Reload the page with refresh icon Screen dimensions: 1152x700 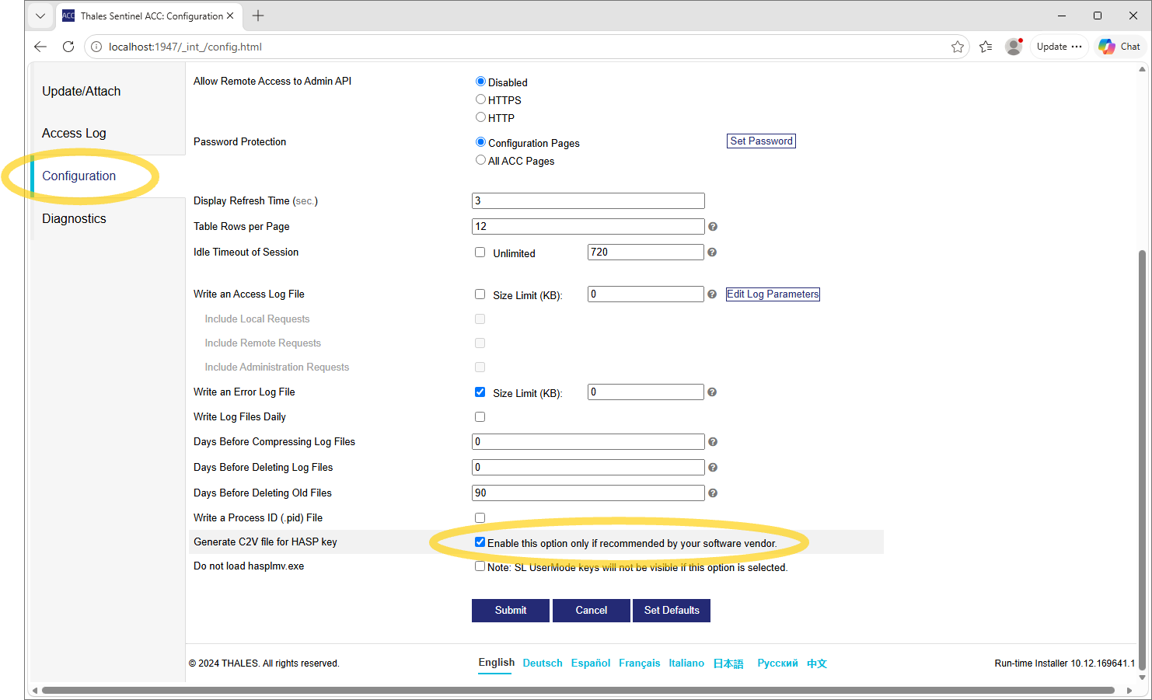(x=68, y=47)
